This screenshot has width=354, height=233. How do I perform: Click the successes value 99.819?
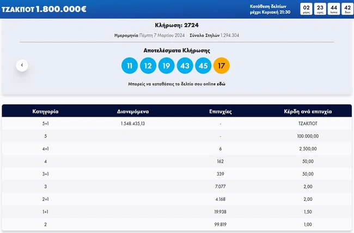tap(221, 224)
